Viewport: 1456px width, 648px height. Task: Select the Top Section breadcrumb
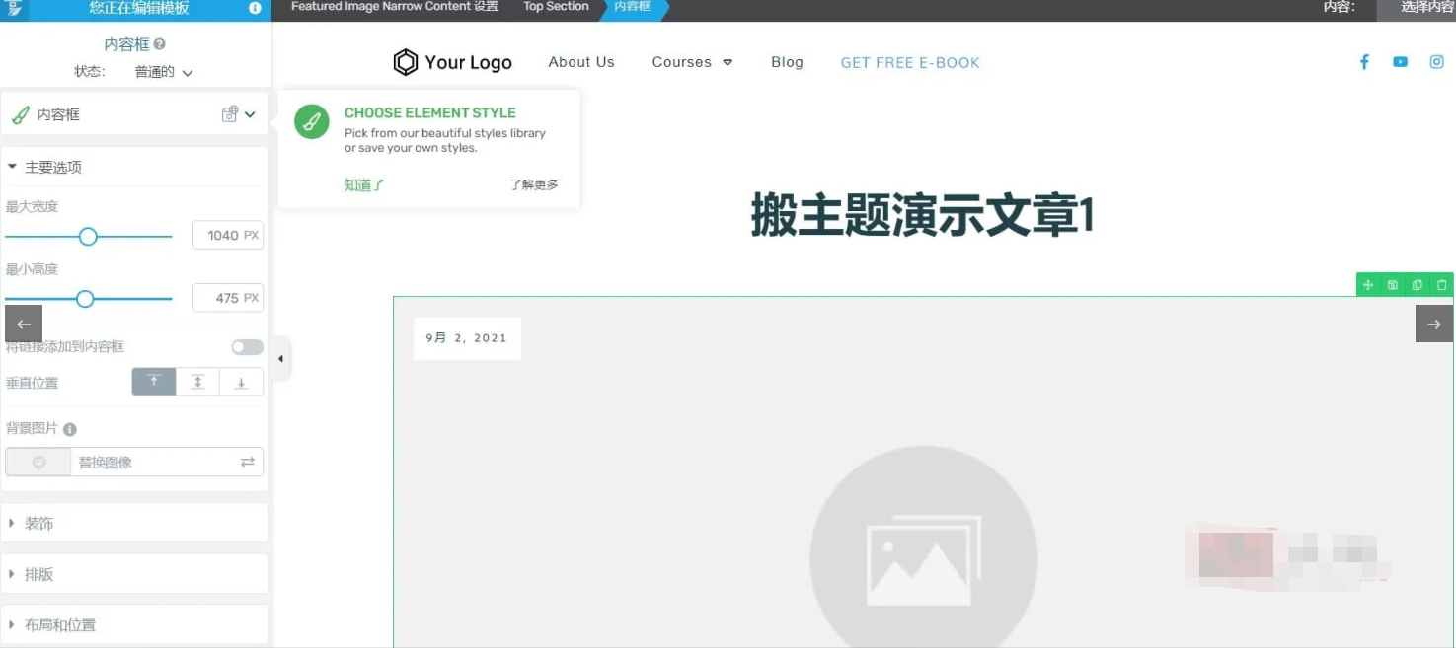tap(556, 7)
